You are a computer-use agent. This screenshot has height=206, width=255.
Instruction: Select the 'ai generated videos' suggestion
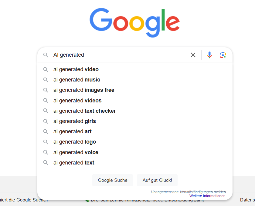(135, 101)
